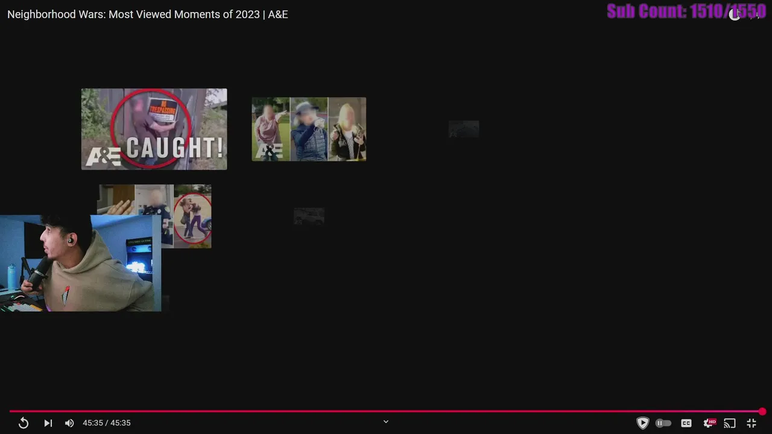
Task: Exit full screen mode
Action: (x=751, y=423)
